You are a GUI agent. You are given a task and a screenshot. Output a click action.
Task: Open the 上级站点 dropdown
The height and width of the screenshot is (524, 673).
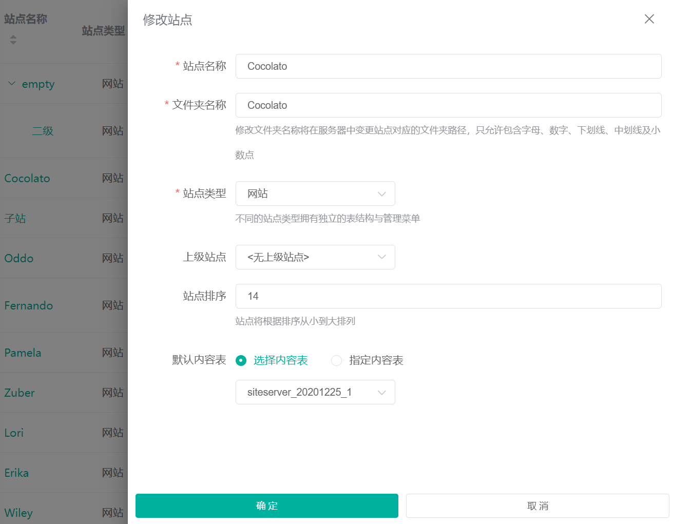coord(315,257)
